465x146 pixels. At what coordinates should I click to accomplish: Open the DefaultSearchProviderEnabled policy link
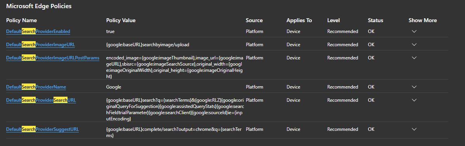(38, 31)
